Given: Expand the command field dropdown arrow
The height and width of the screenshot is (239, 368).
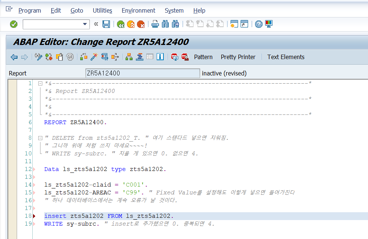Looking at the screenshot, I should click(85, 24).
